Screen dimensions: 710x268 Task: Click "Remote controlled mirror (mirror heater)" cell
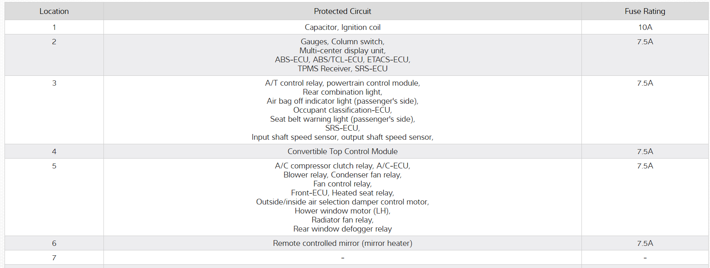pyautogui.click(x=342, y=243)
